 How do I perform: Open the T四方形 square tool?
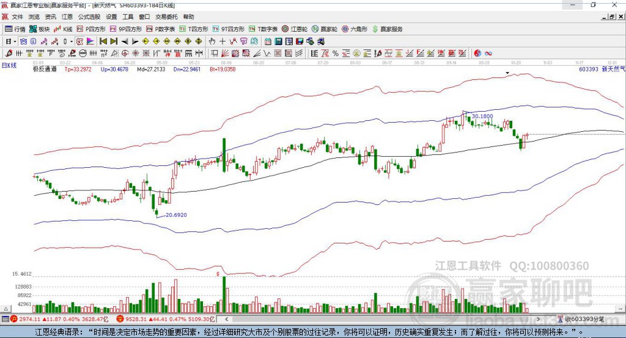(x=194, y=29)
